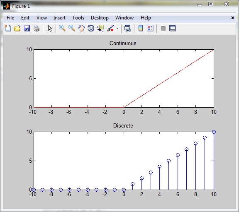Click the New Figure icon

click(x=8, y=28)
